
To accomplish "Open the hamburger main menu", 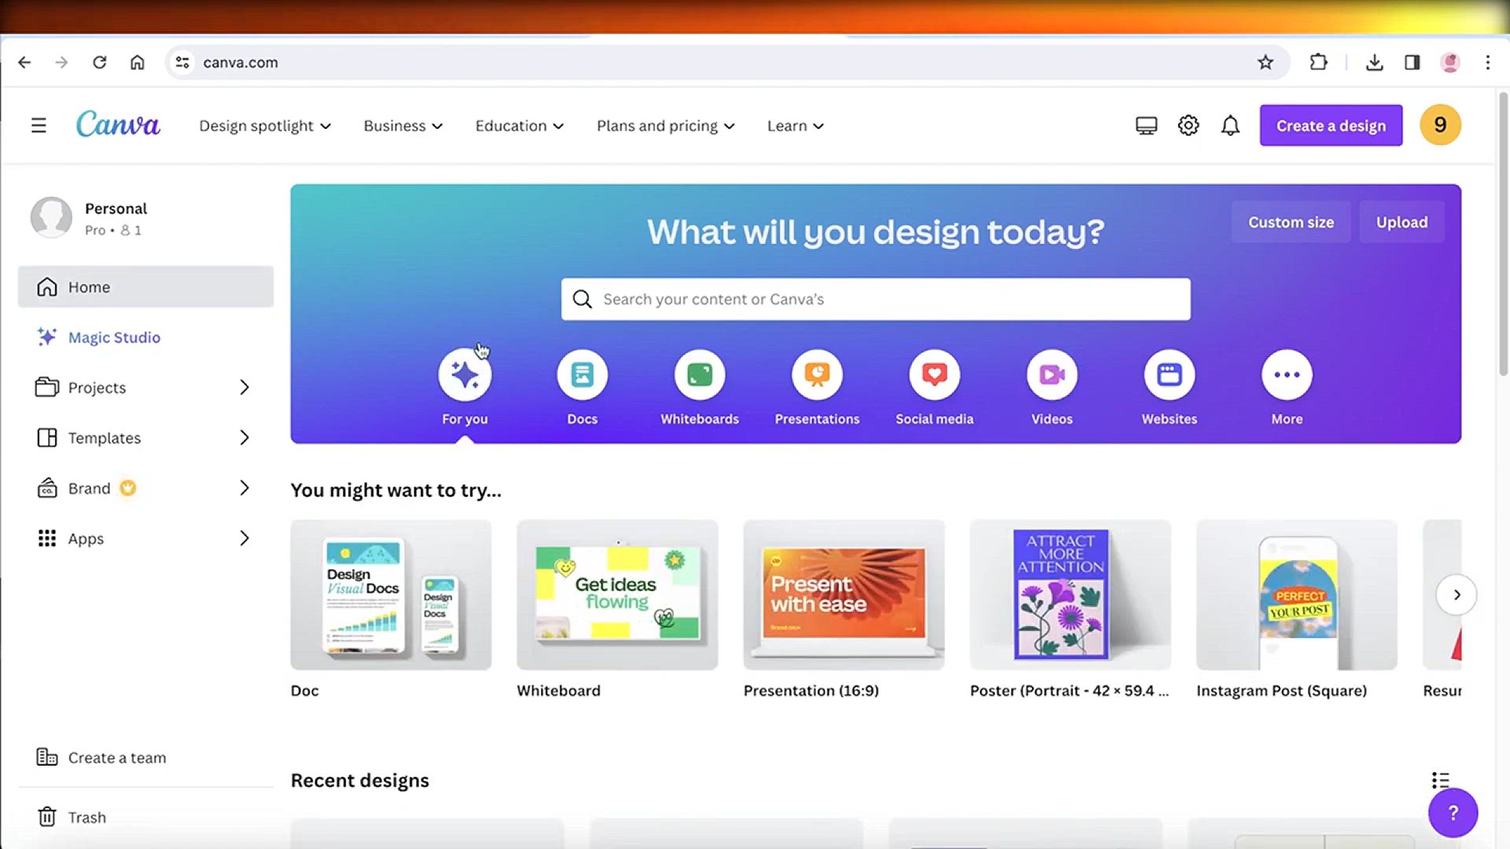I will 39,126.
